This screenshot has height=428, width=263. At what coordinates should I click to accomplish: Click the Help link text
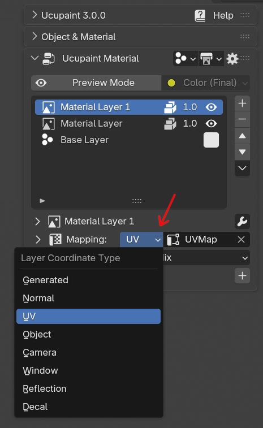pyautogui.click(x=223, y=16)
